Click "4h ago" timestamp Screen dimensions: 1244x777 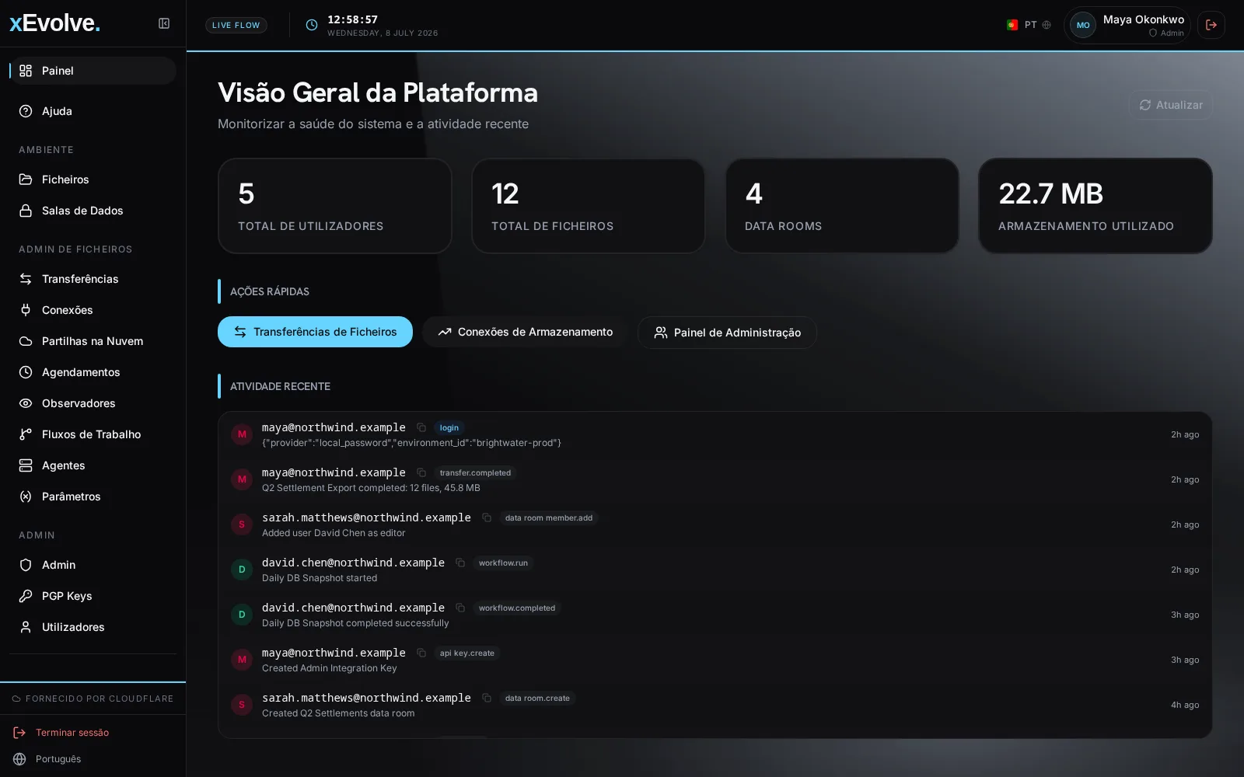pyautogui.click(x=1185, y=705)
